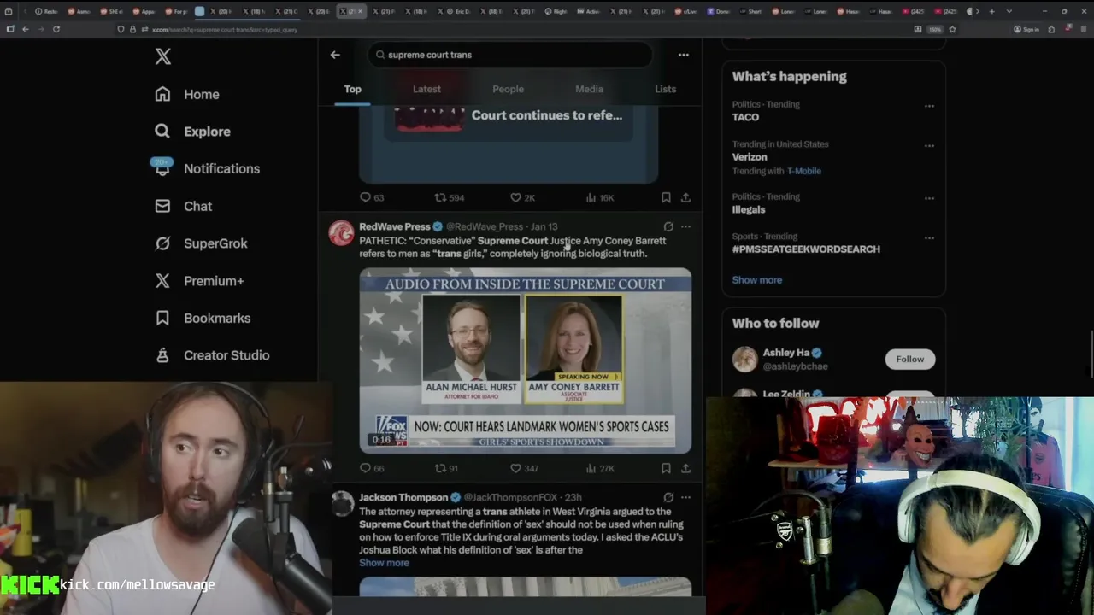Click the X logo in the sidebar
The height and width of the screenshot is (615, 1094).
tap(162, 56)
